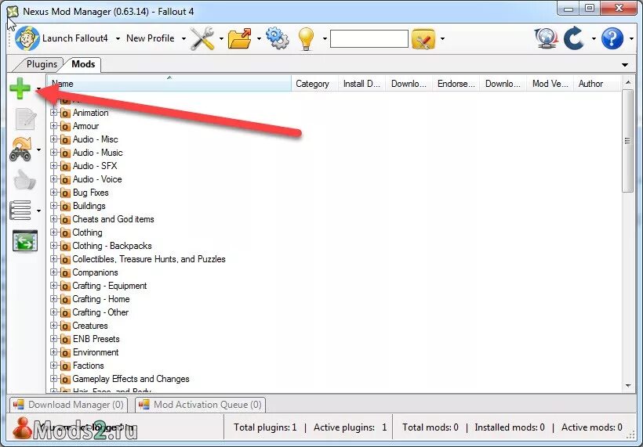Open the Mod Activation Queue (0) tab
The height and width of the screenshot is (447, 643).
pyautogui.click(x=200, y=405)
